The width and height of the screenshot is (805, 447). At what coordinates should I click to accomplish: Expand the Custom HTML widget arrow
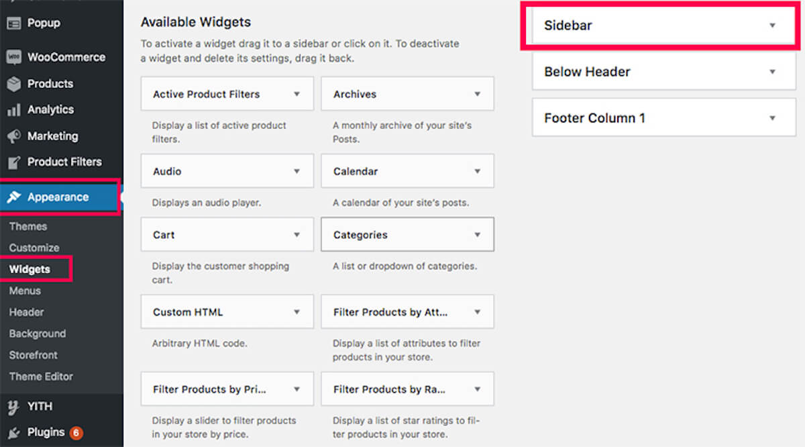point(297,312)
